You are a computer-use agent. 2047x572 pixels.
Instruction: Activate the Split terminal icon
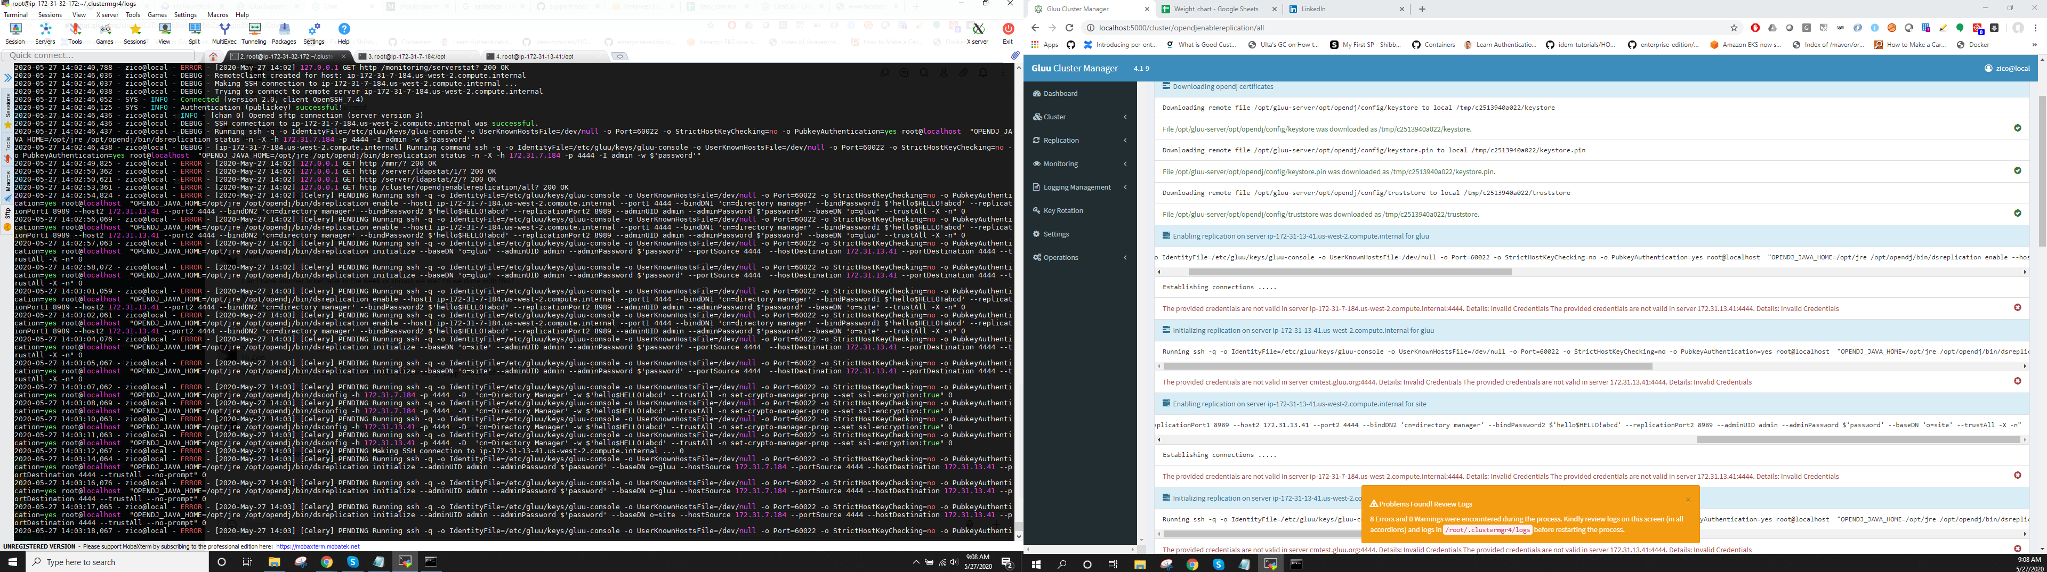pyautogui.click(x=195, y=32)
